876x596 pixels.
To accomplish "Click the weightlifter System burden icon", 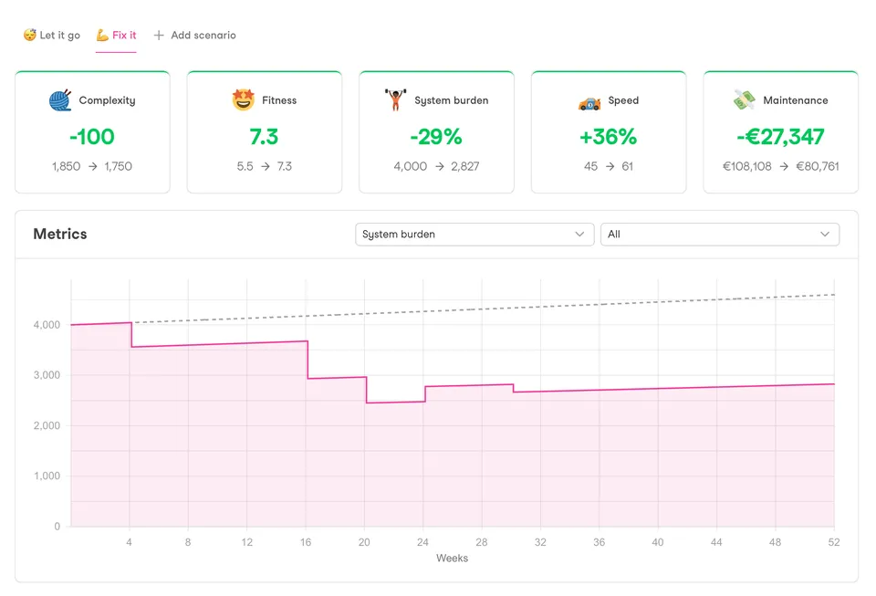I will (x=395, y=100).
